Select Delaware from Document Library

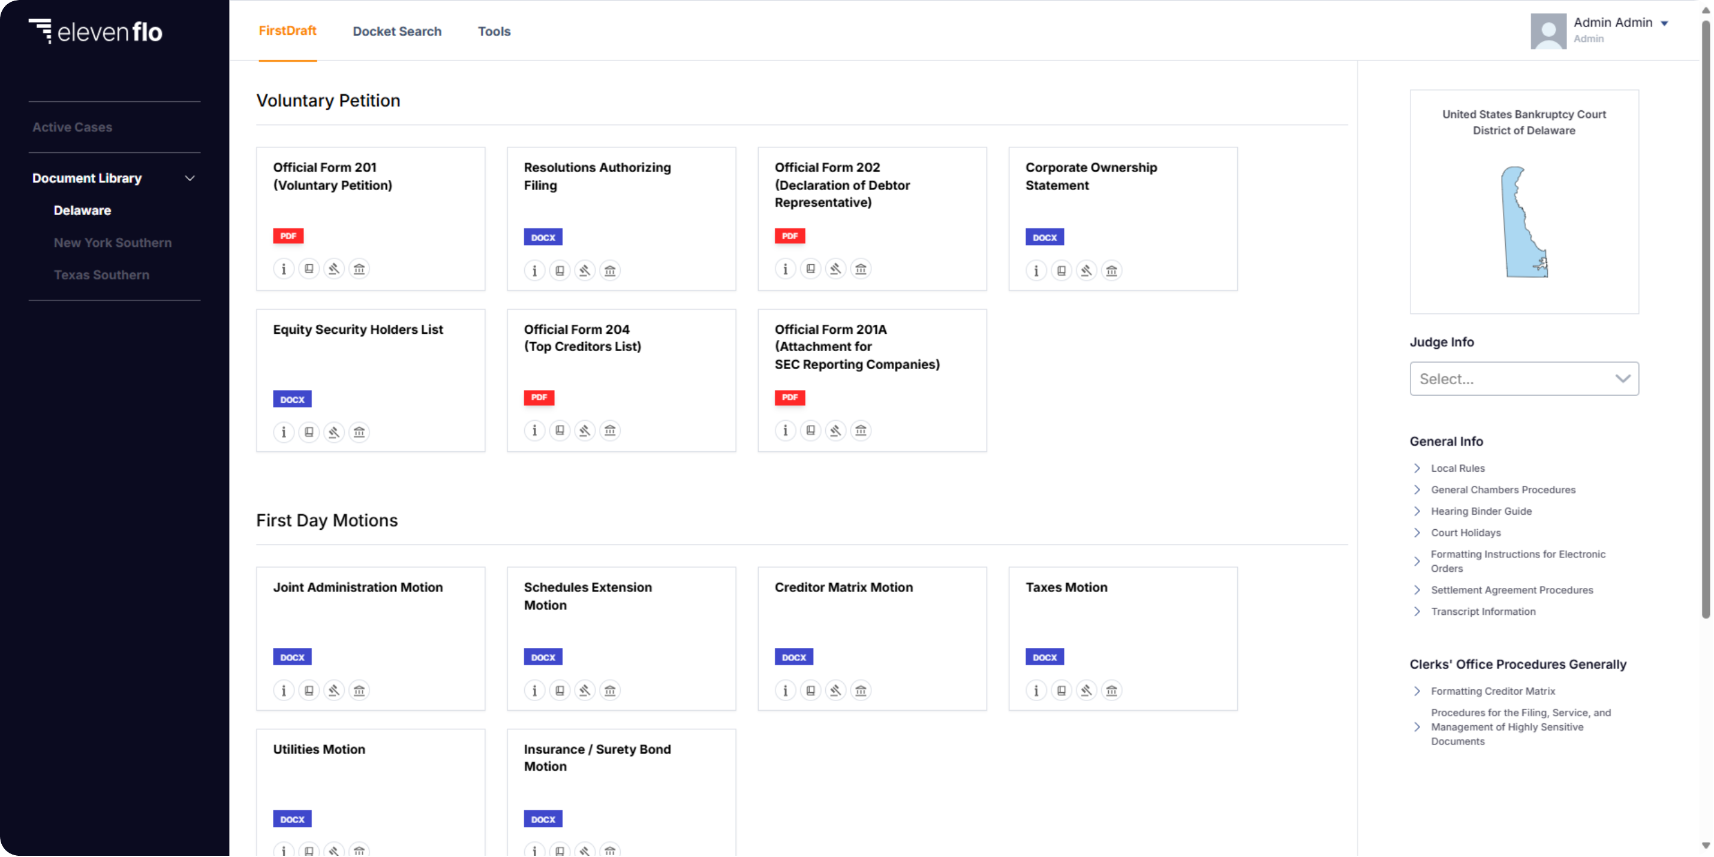pos(82,210)
